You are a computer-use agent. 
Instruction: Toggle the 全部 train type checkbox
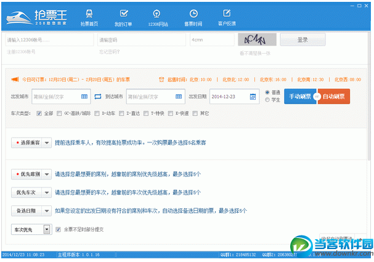(x=39, y=113)
